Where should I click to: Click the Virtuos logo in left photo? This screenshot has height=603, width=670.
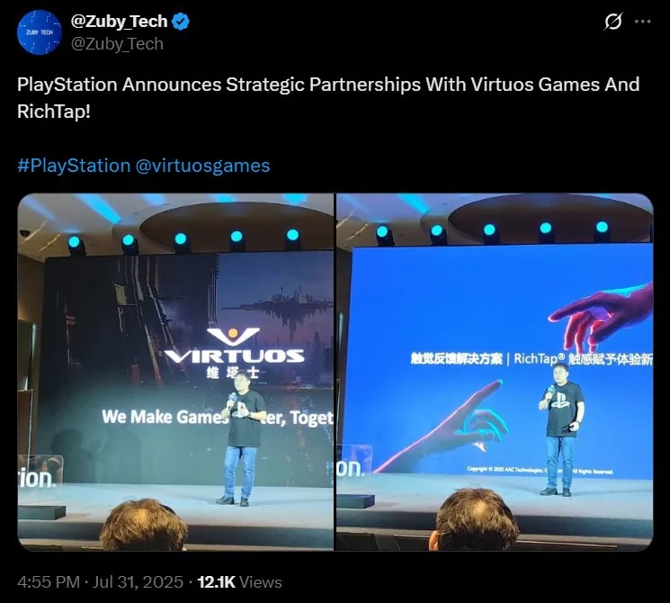234,346
